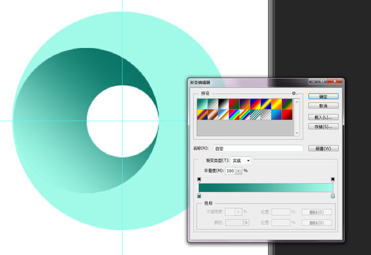This screenshot has width=371, height=255.
Task: Confirm with the 确定 button
Action: 323,97
